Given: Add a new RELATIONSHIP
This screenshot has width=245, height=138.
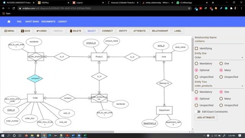Looking at the screenshot, I should click(160, 31).
